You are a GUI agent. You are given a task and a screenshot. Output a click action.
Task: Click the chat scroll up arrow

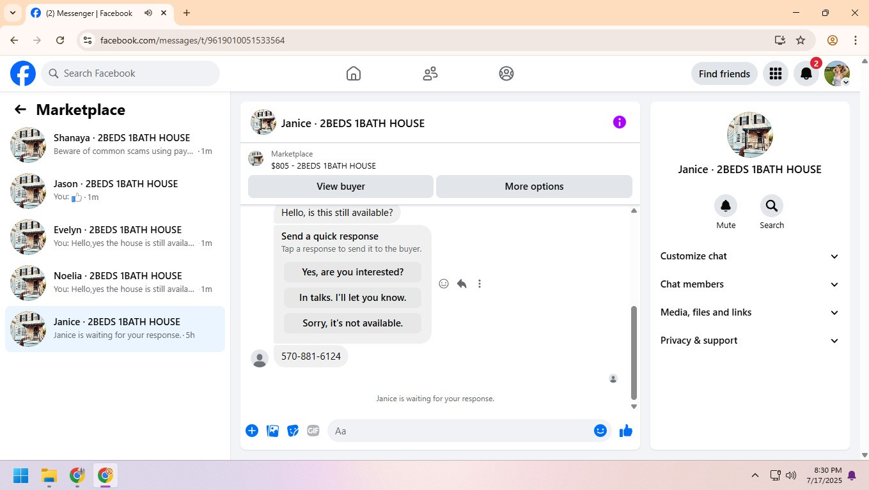(x=634, y=211)
